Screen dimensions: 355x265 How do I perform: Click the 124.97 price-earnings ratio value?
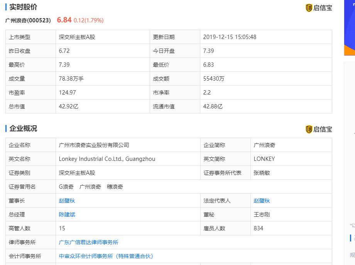point(67,93)
